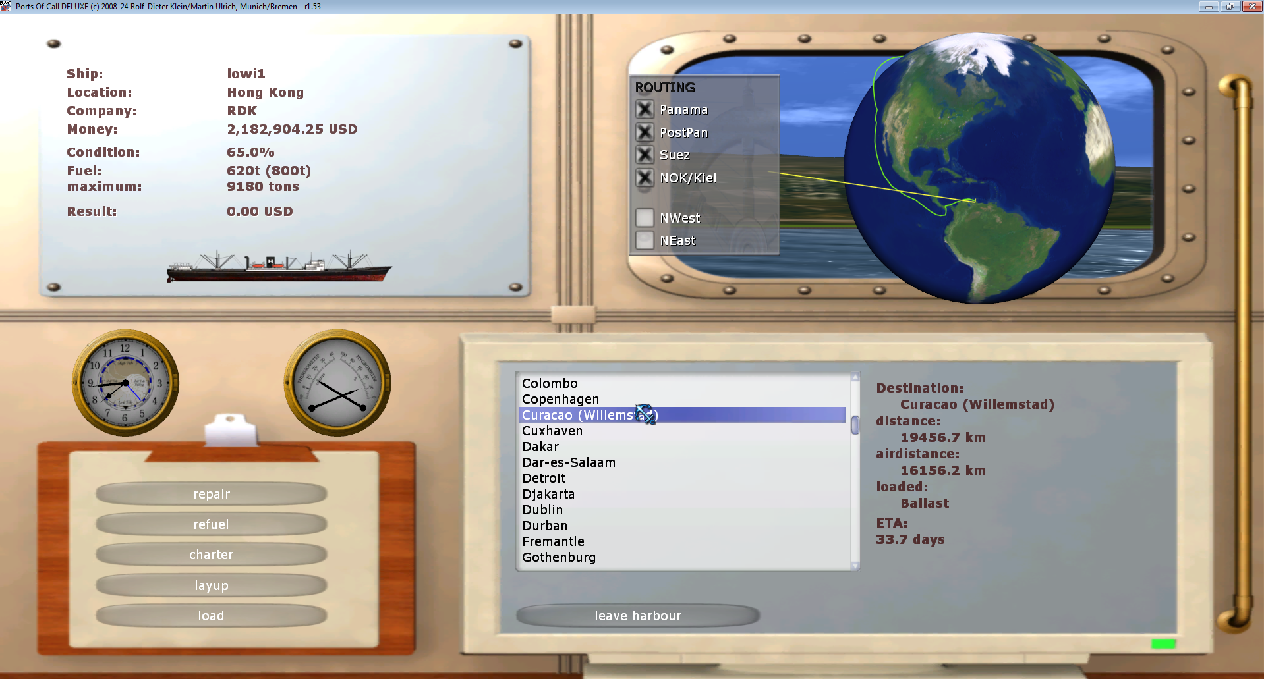
Task: Click the brass handrail pipe
Action: (x=1238, y=354)
